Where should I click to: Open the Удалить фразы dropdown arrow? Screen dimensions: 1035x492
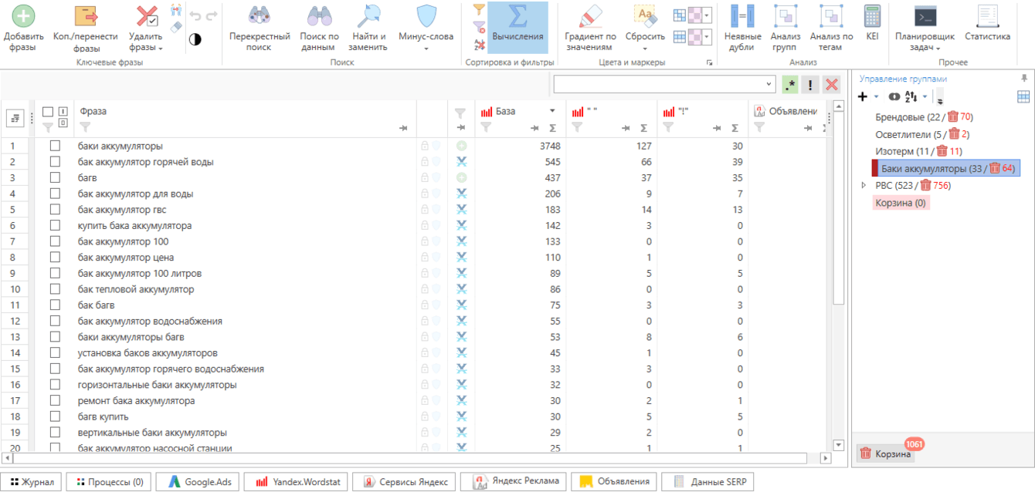(161, 49)
